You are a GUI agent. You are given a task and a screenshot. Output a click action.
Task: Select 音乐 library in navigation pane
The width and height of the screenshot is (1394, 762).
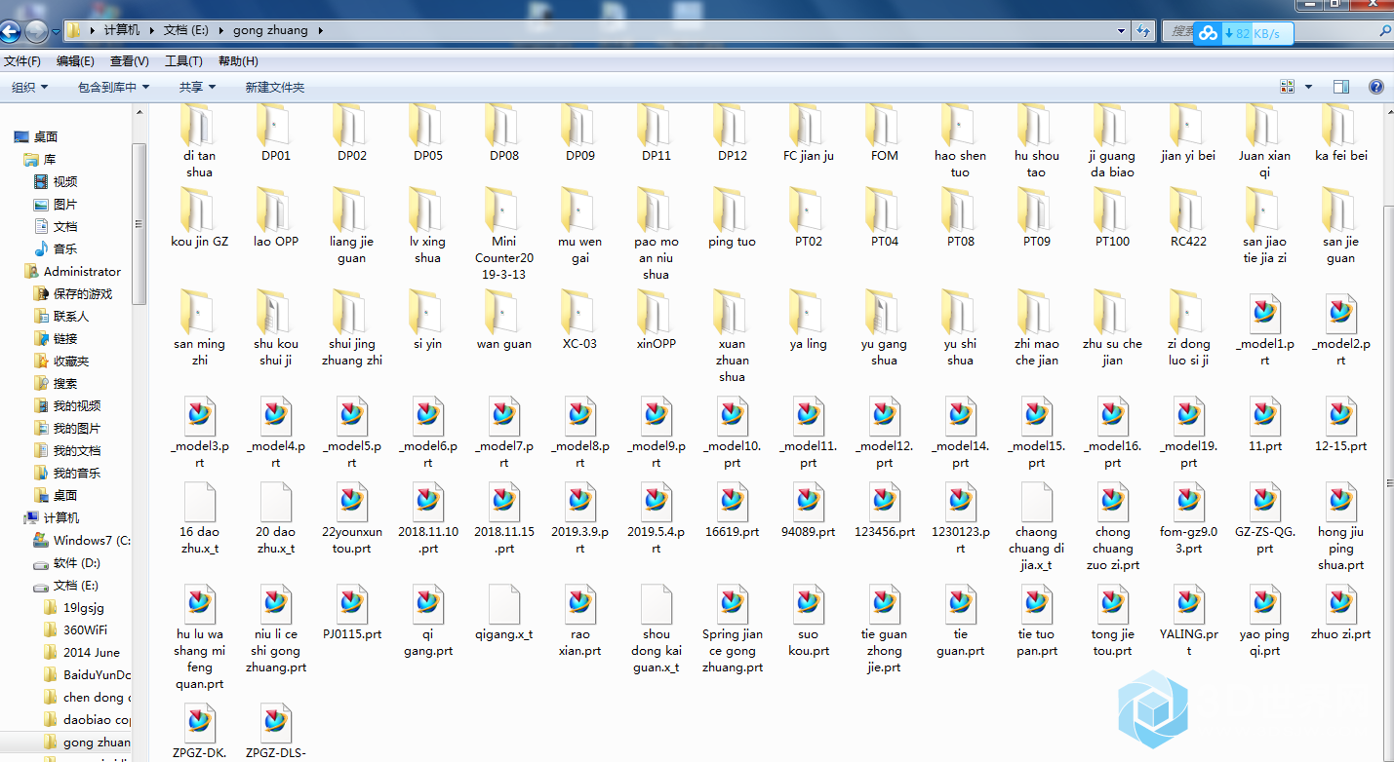tap(65, 248)
